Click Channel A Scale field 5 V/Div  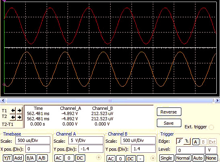point(86,140)
